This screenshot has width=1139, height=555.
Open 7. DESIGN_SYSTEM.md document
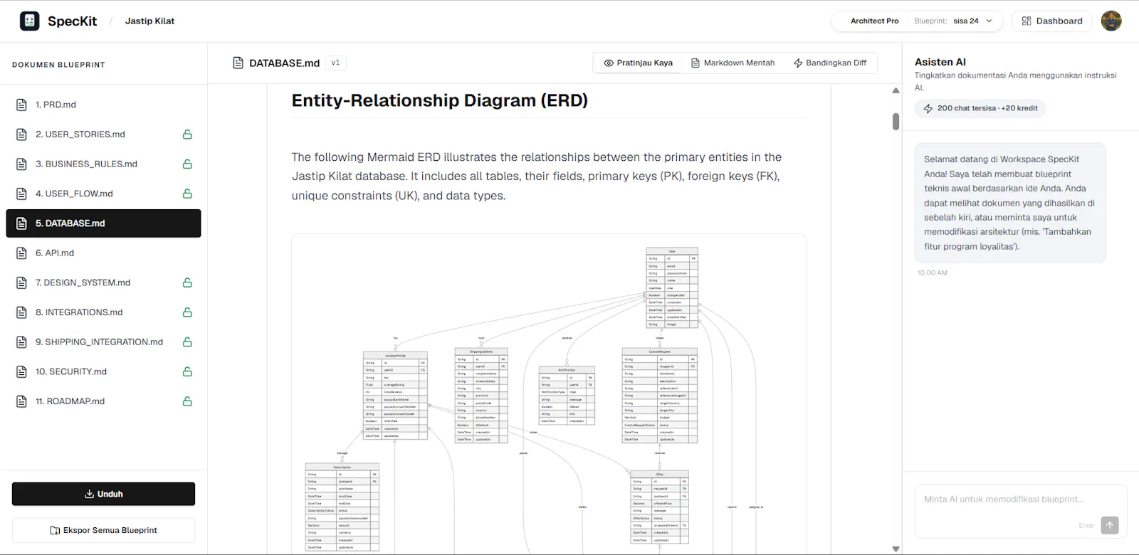point(103,282)
